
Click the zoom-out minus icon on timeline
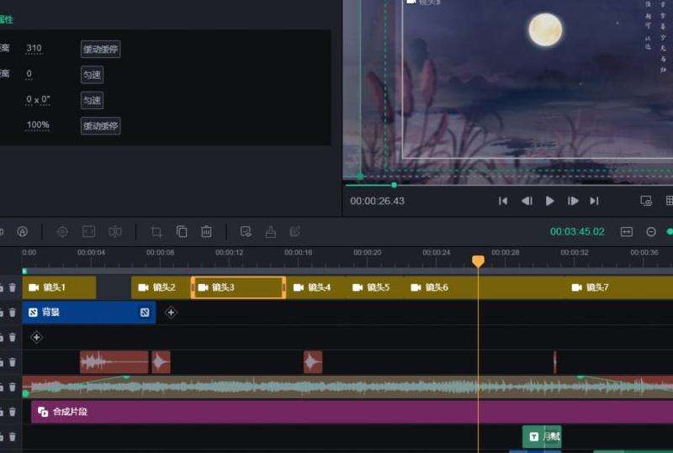(x=650, y=232)
